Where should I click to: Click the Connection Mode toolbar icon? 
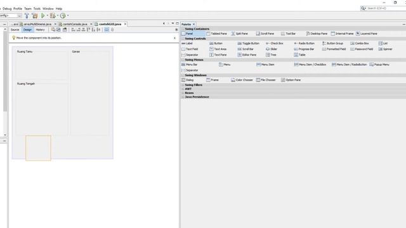[x=58, y=30]
